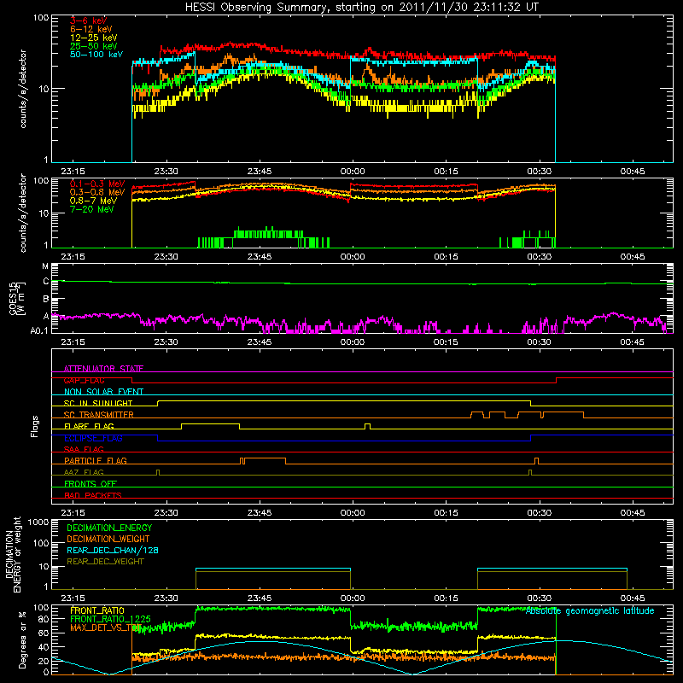Click the REAR_DEC_WEIGHT legend entry

[105, 562]
